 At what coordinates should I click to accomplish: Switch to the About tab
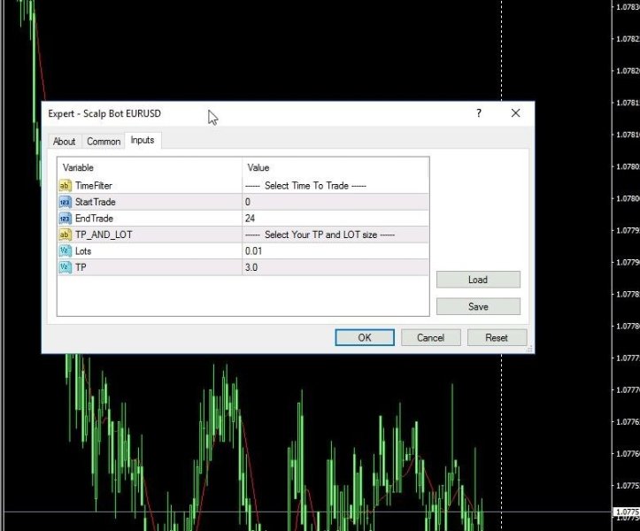(64, 142)
